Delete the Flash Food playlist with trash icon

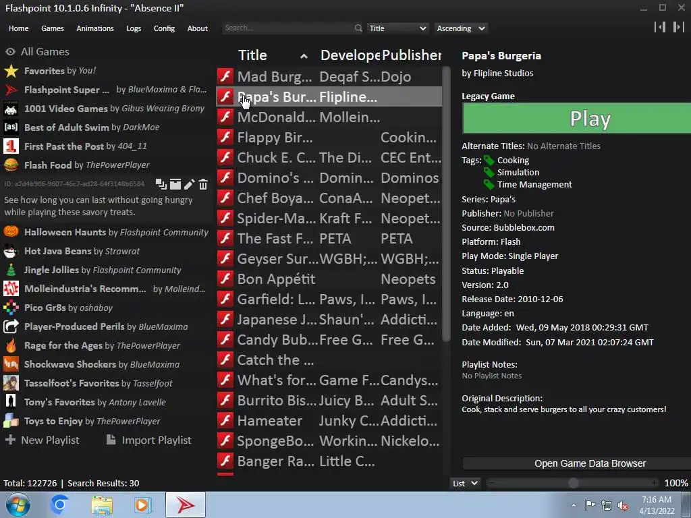tap(202, 184)
